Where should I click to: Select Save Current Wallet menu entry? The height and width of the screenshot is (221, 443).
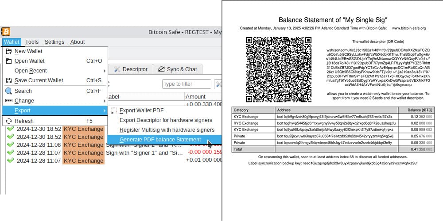pos(55,80)
